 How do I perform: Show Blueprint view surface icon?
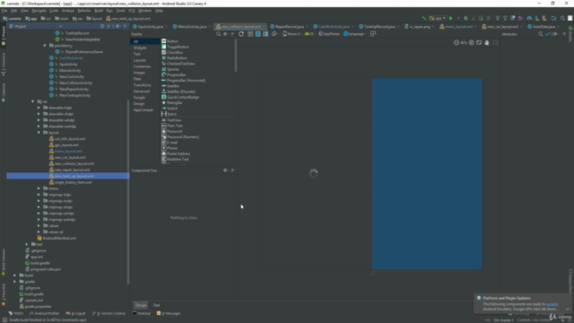tap(257, 34)
